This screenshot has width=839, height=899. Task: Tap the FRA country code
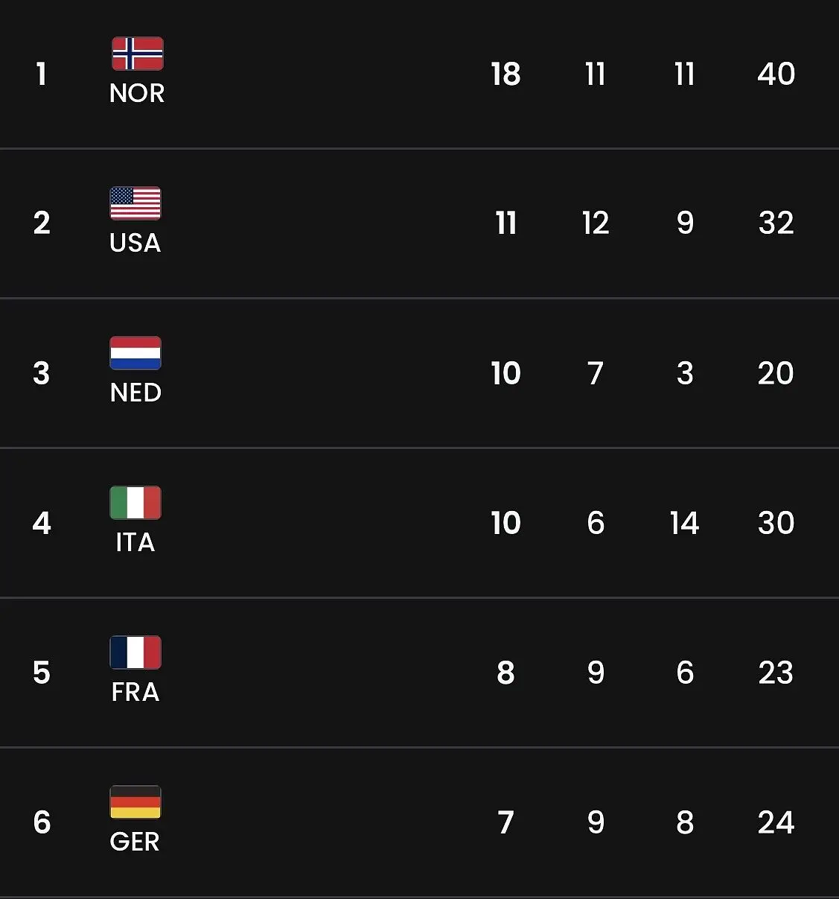point(135,692)
